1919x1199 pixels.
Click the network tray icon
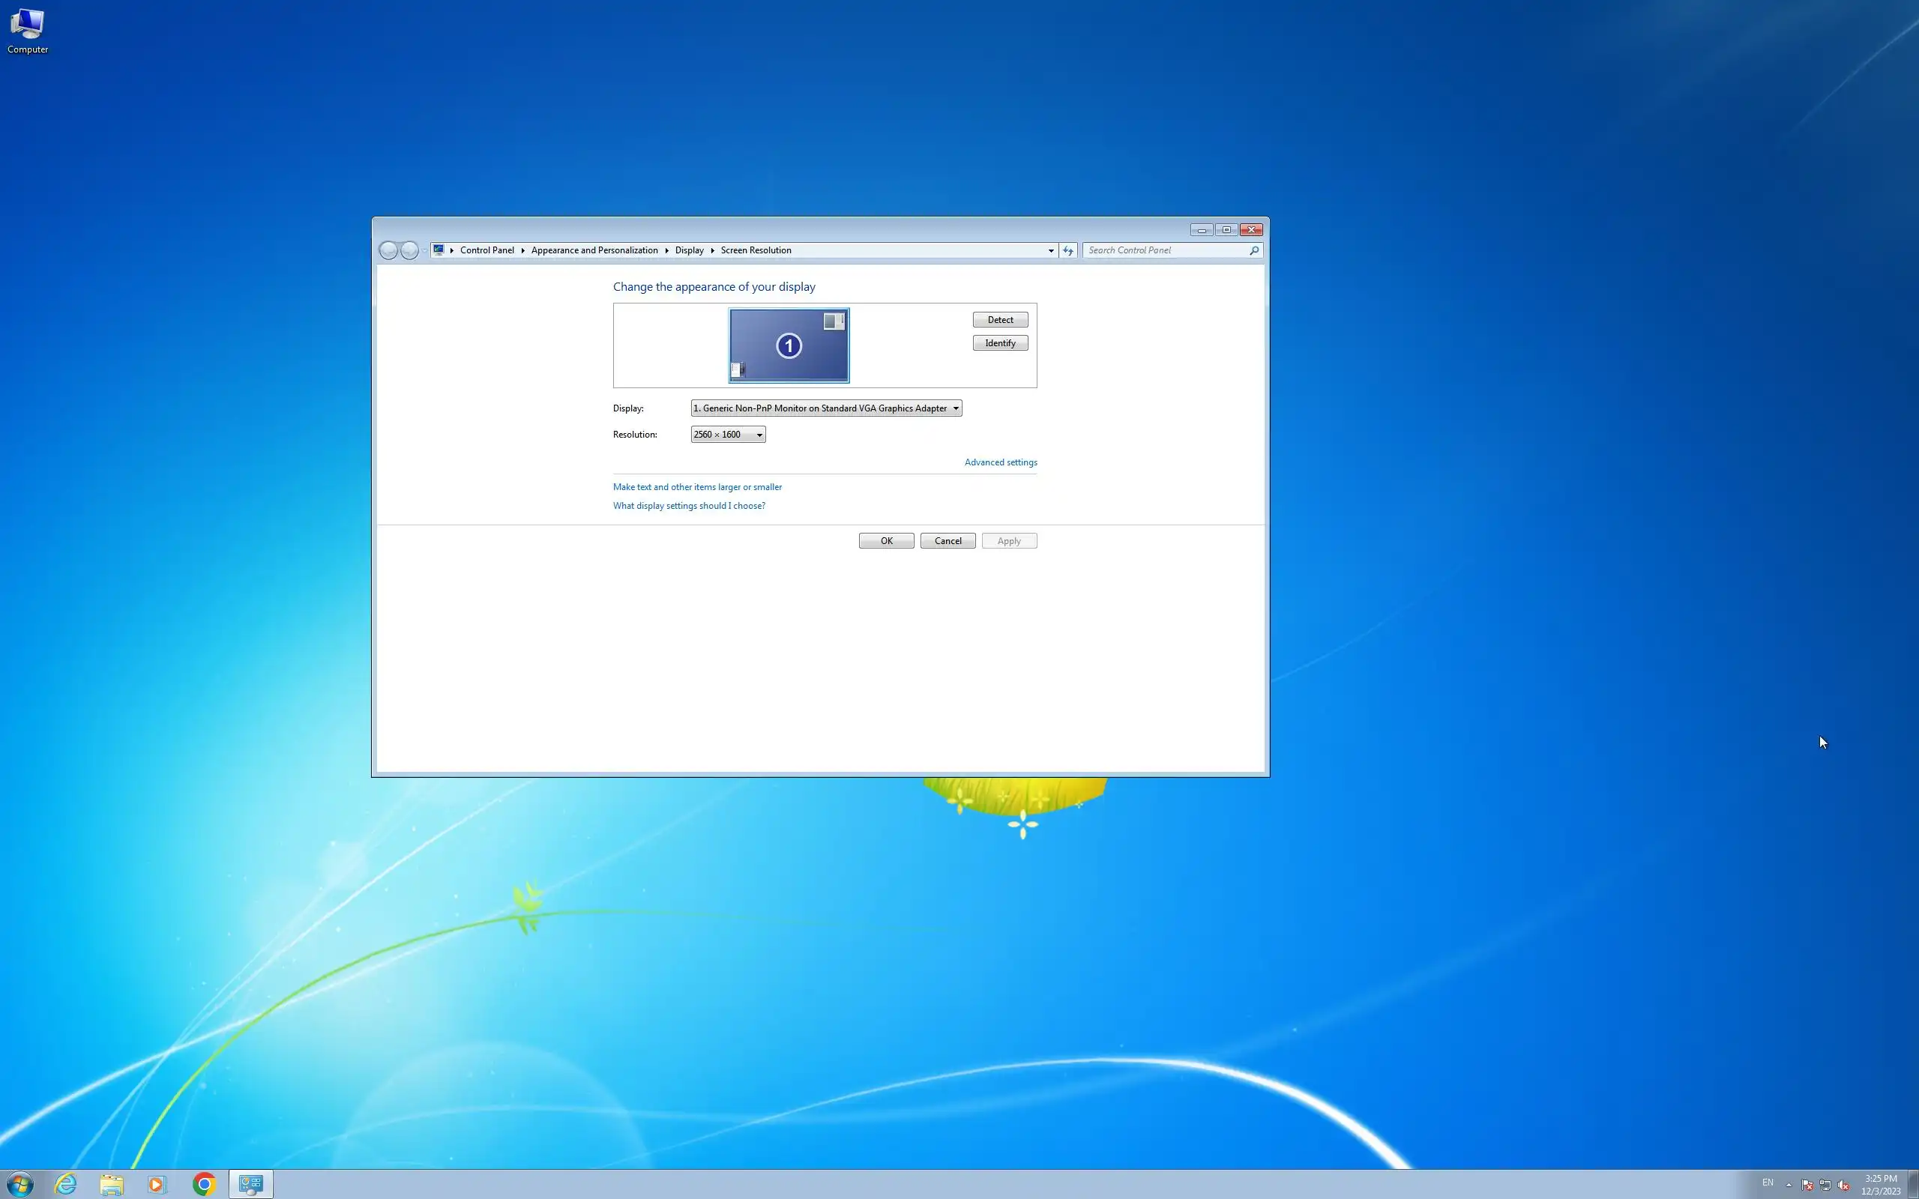coord(1825,1186)
